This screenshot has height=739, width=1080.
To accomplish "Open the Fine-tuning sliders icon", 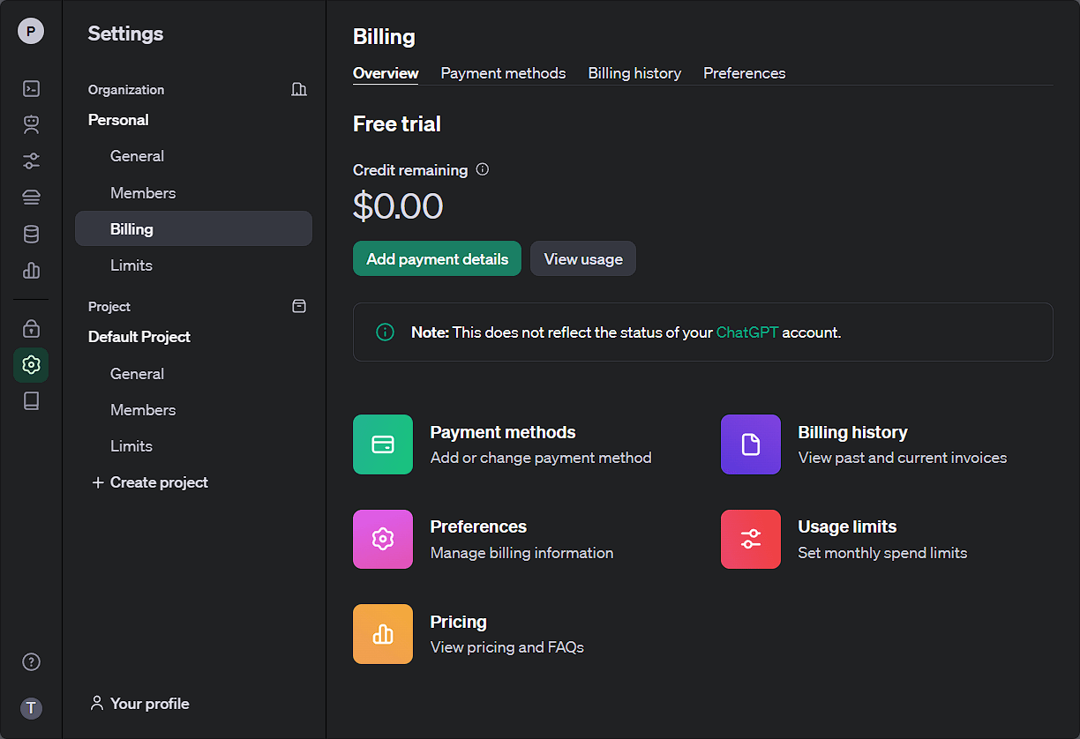I will coord(31,160).
